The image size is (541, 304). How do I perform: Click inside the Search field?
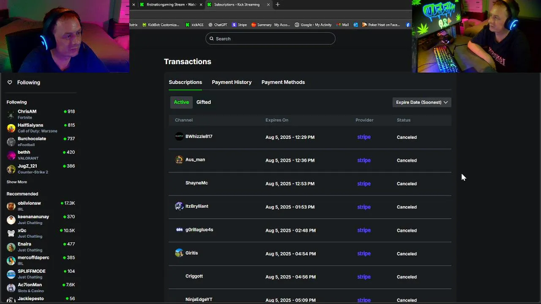[x=270, y=39]
